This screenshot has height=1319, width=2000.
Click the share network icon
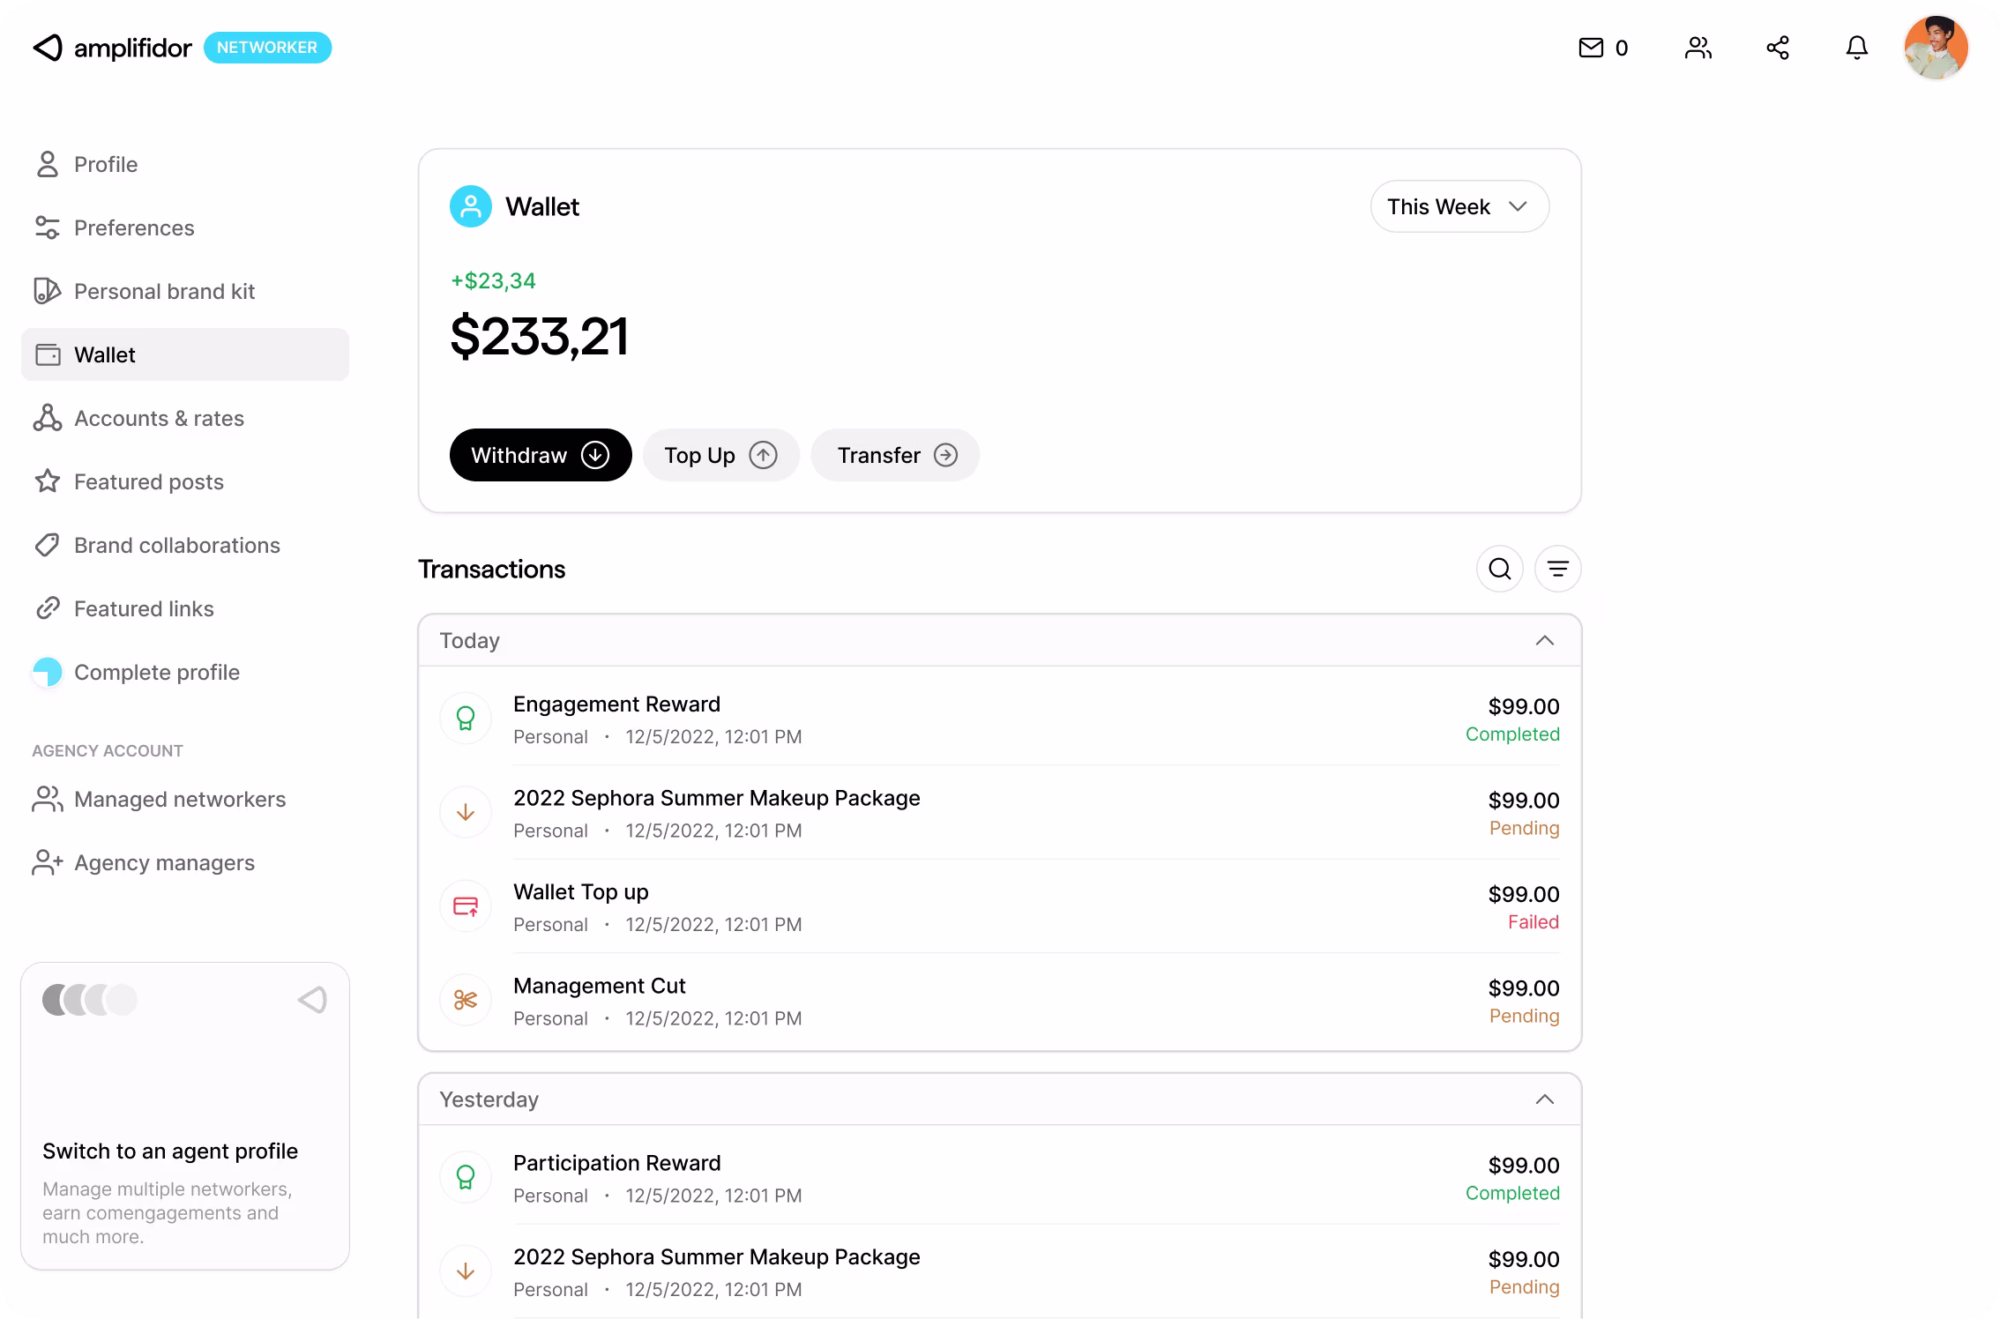pyautogui.click(x=1778, y=48)
